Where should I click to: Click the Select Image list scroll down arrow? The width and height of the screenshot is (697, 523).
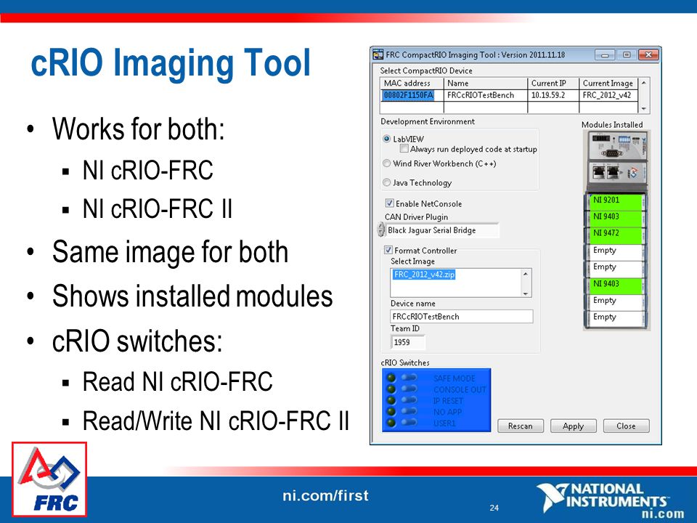pos(526,293)
